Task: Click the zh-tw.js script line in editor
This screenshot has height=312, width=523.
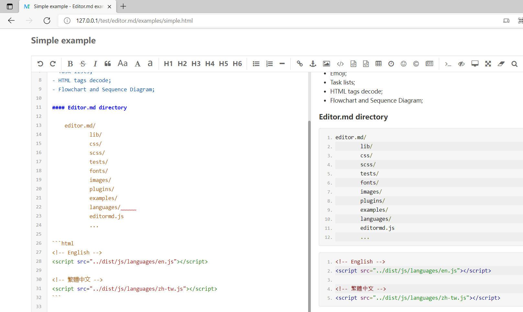Action: point(135,289)
